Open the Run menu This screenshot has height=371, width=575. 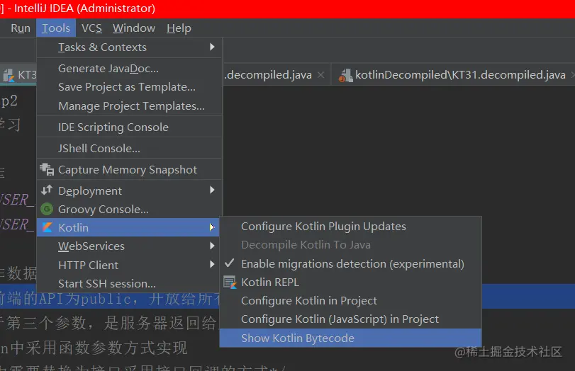click(x=20, y=28)
